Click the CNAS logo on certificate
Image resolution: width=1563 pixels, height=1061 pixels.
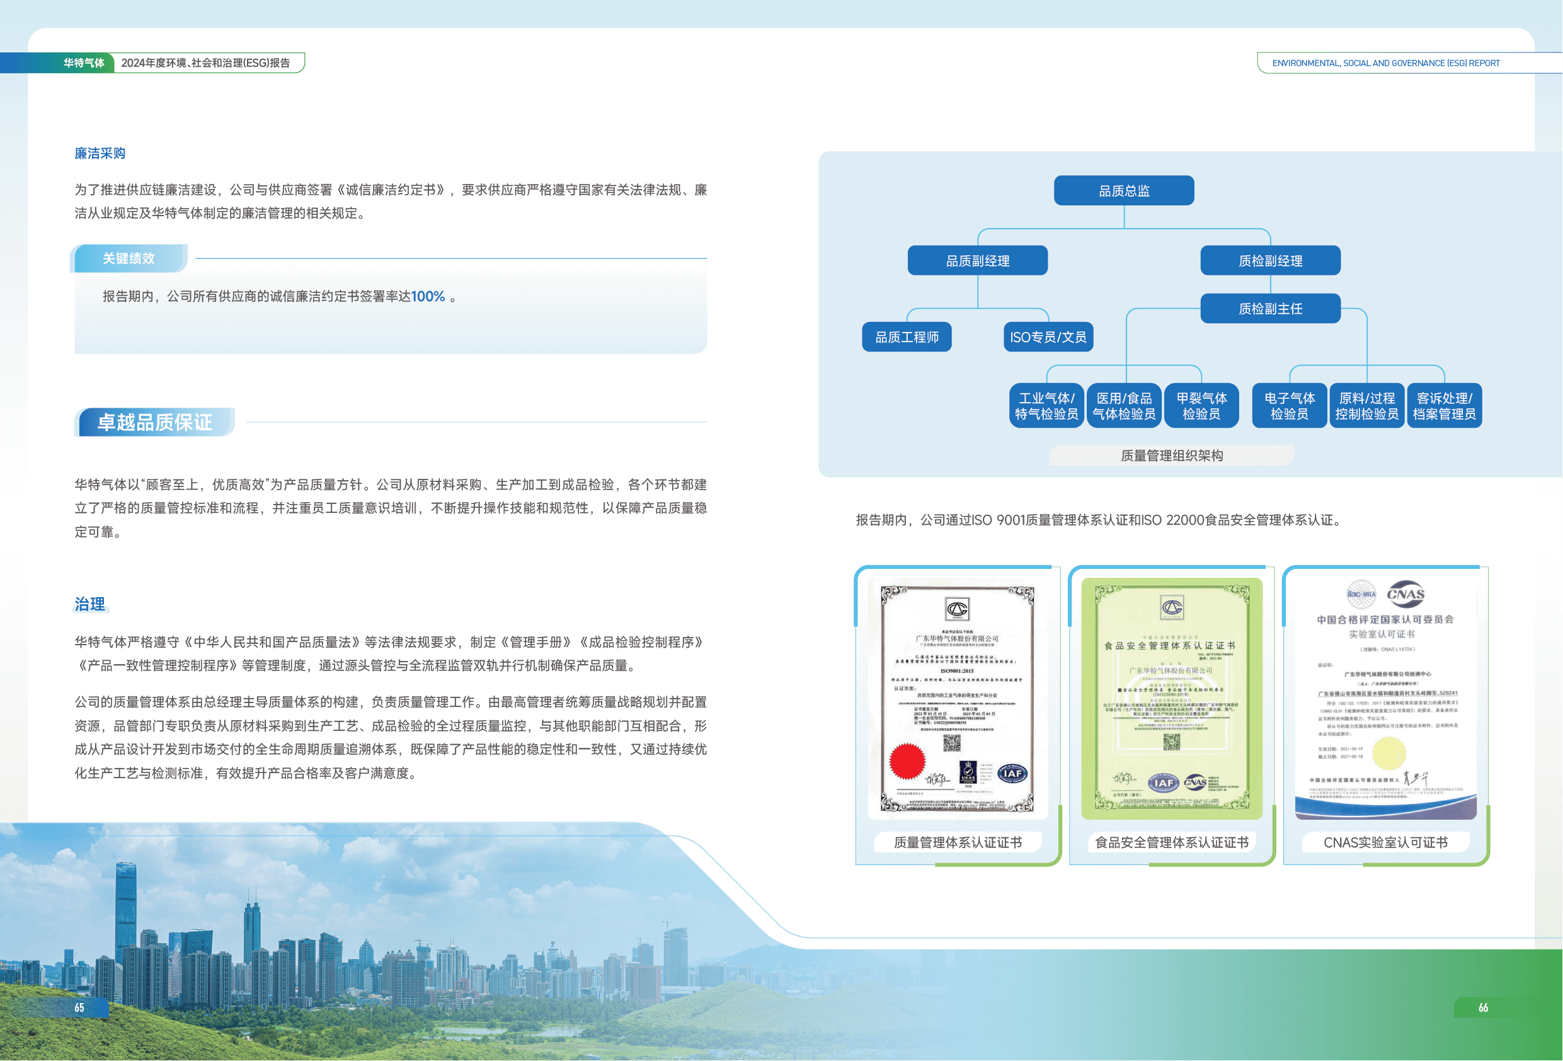1405,594
